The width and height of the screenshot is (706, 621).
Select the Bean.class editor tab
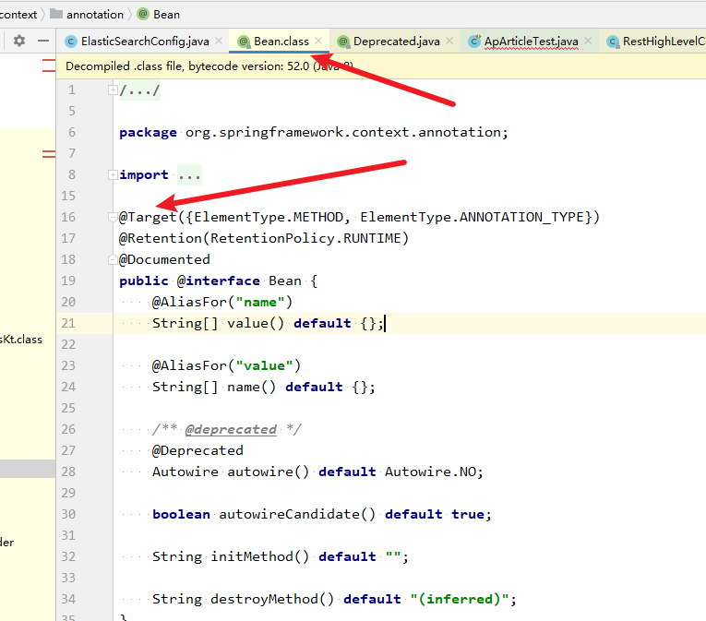[281, 42]
